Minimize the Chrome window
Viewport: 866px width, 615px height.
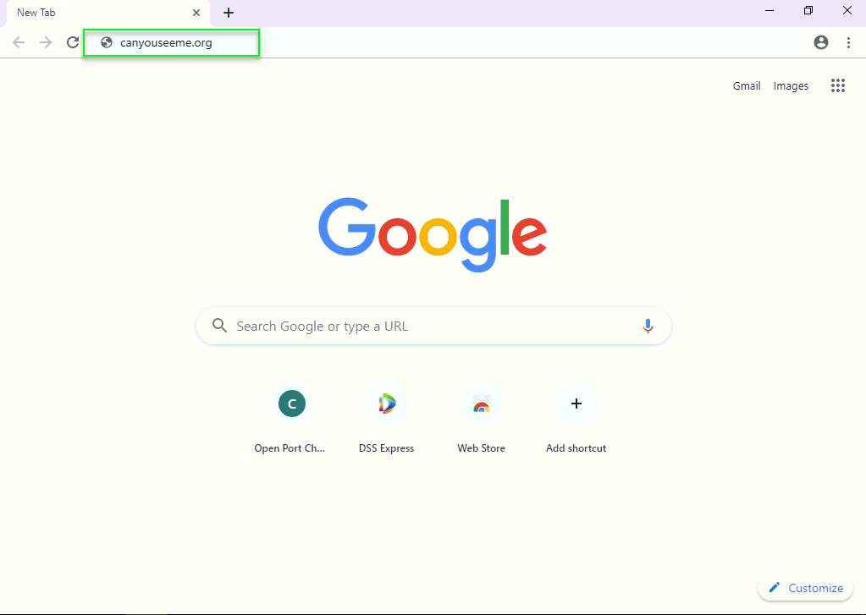click(769, 10)
